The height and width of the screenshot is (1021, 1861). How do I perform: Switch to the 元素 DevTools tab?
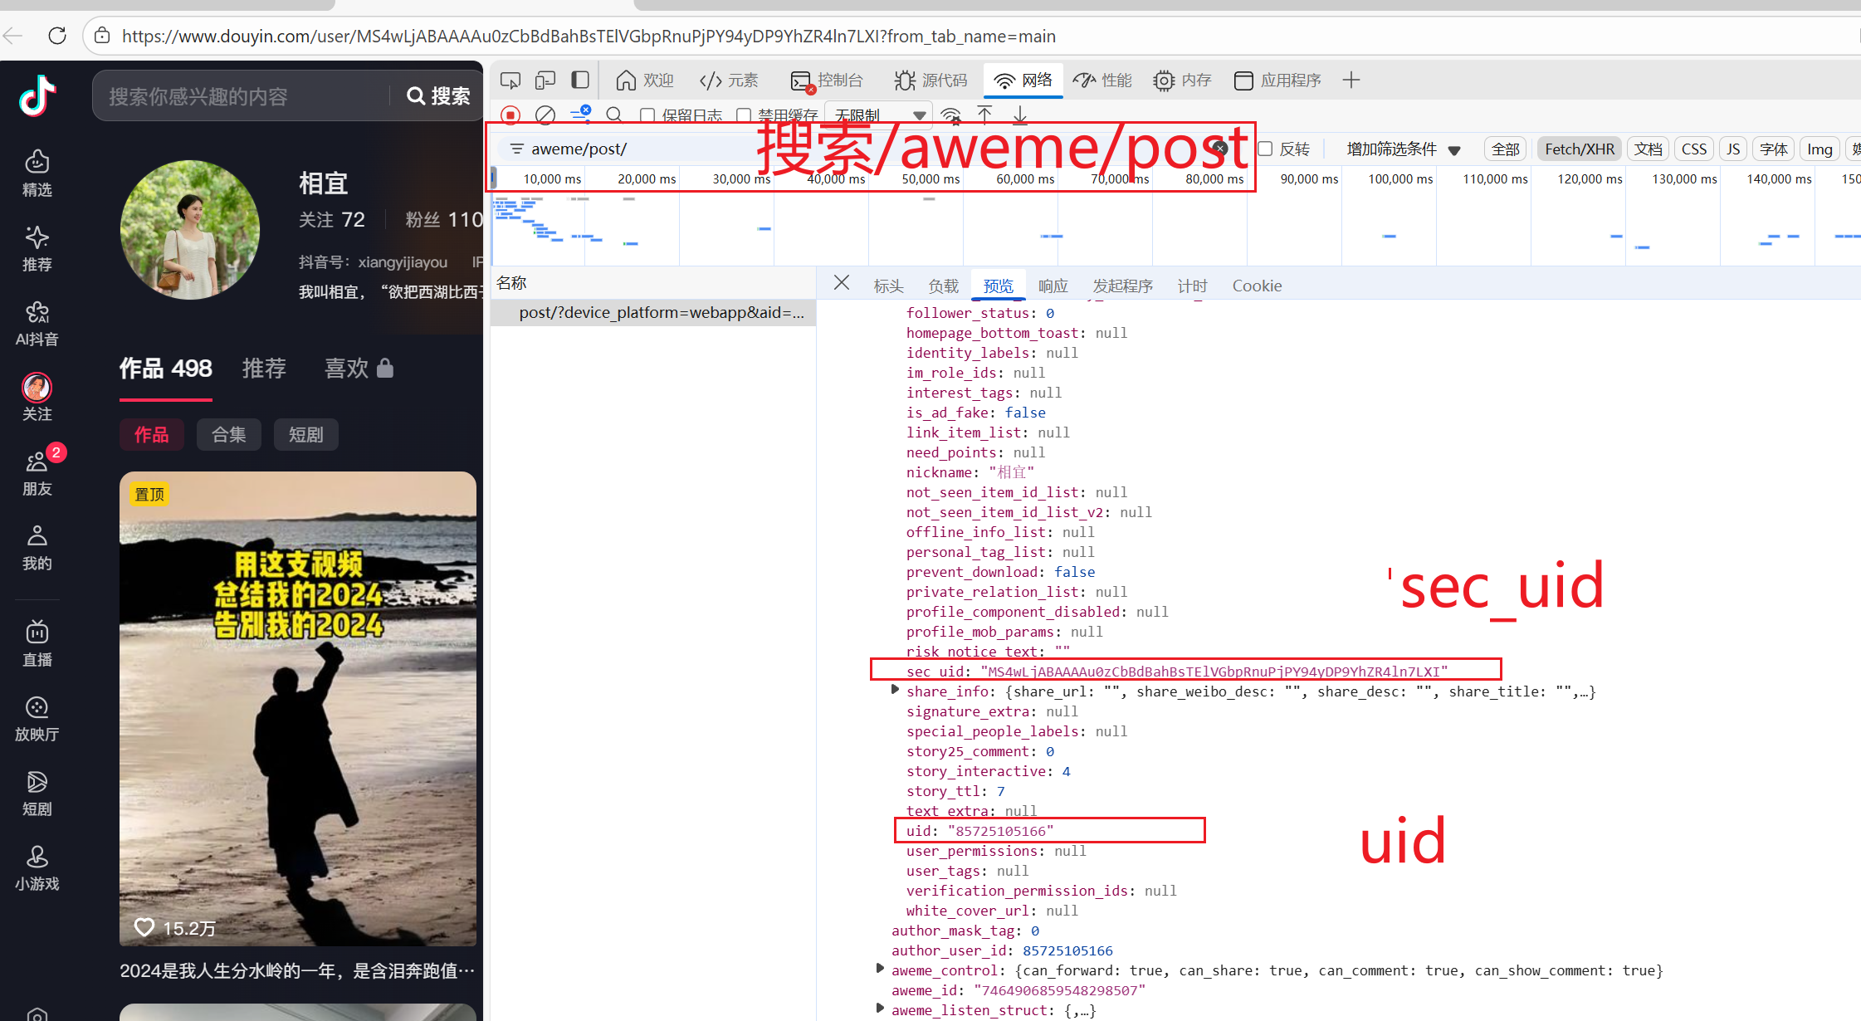[729, 81]
